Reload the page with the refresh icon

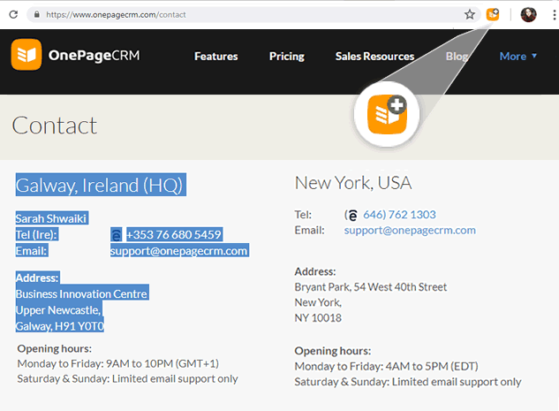point(13,15)
